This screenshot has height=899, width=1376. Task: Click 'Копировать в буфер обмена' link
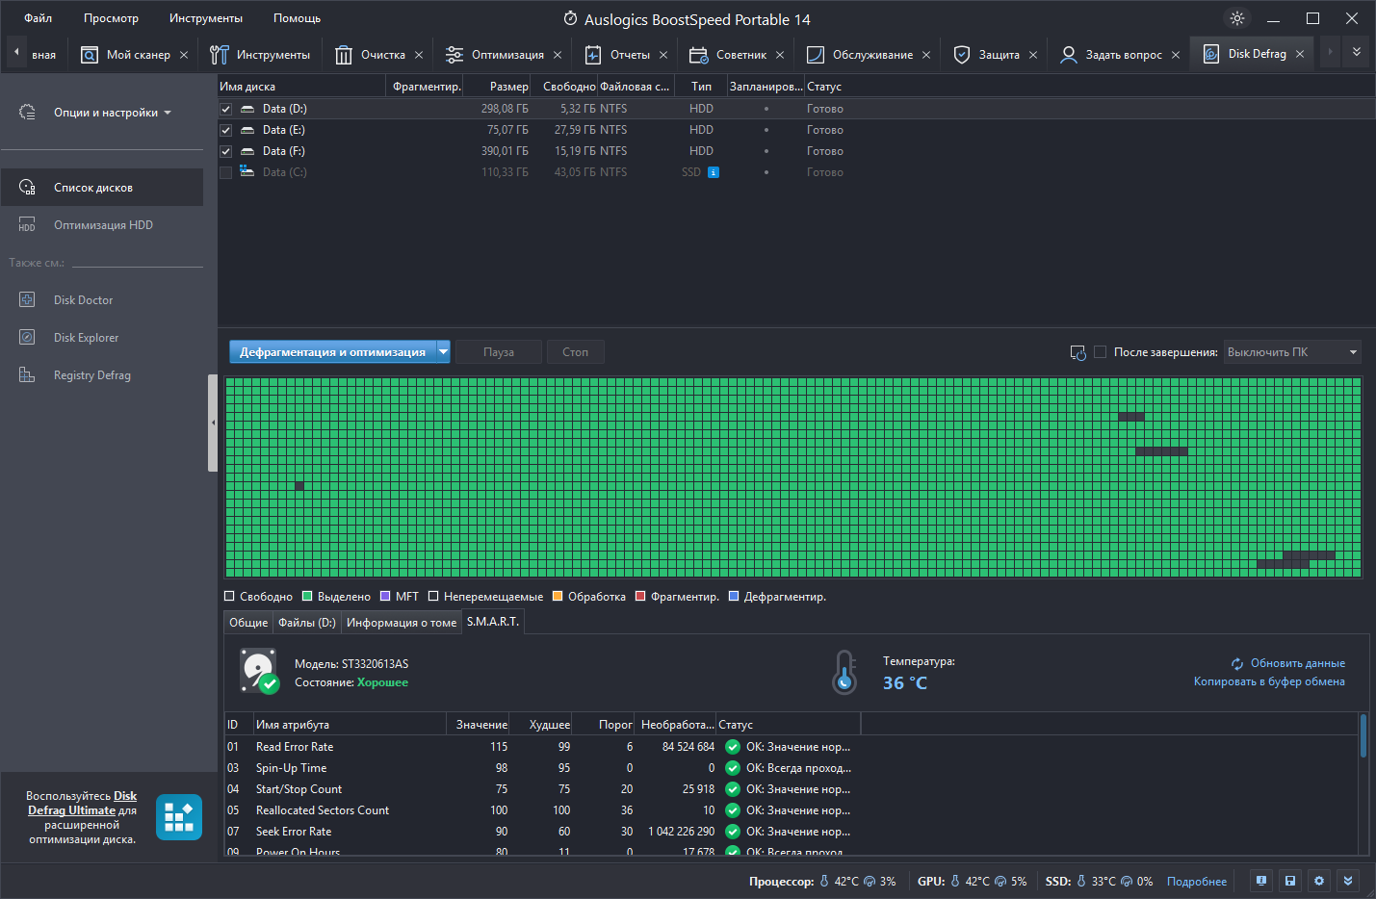(1269, 681)
